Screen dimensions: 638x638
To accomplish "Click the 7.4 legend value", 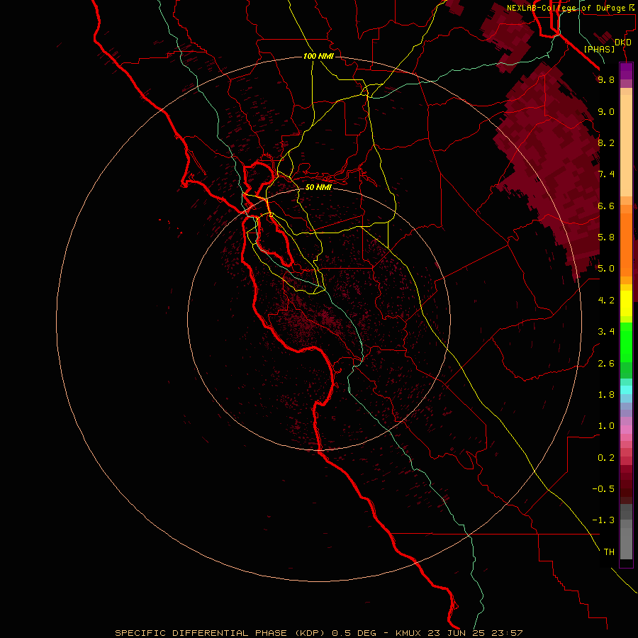I will tap(606, 174).
